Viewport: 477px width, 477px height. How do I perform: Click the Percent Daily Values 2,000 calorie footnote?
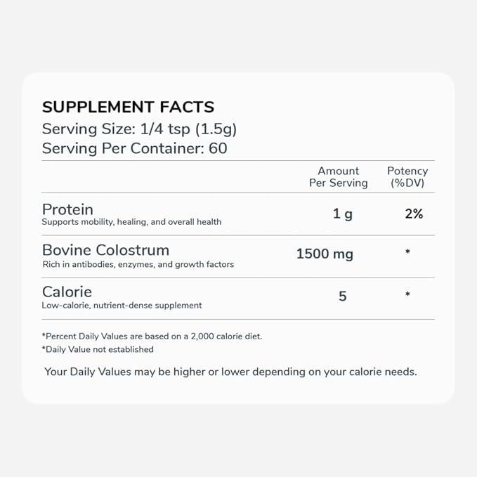pyautogui.click(x=152, y=336)
